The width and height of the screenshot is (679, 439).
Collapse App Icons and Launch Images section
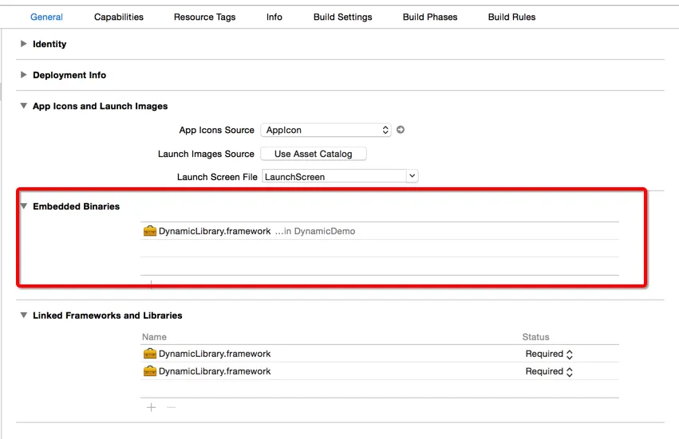pyautogui.click(x=23, y=106)
